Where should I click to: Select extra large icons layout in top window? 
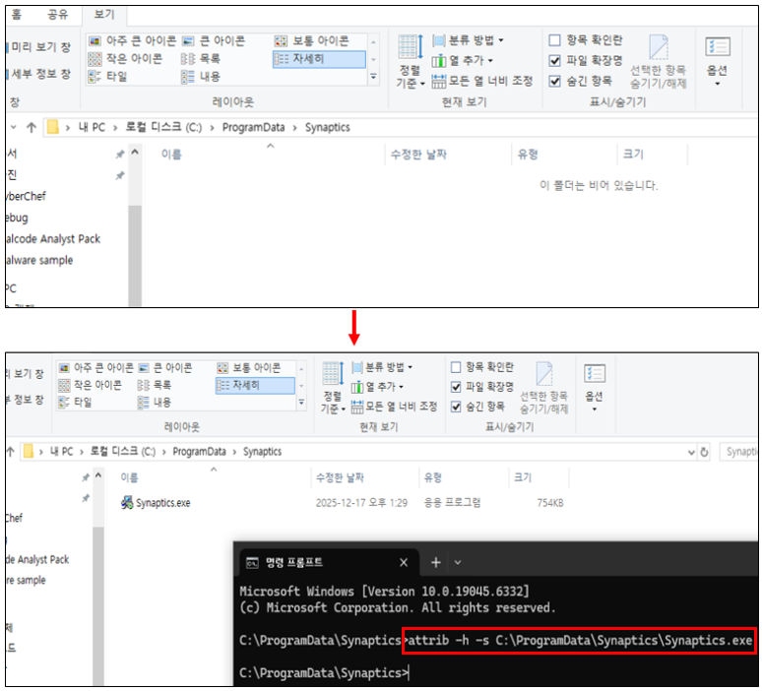click(132, 40)
